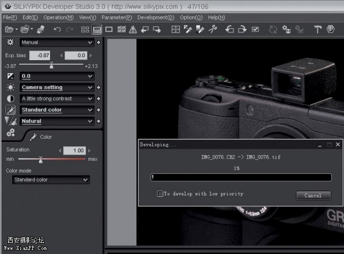Open the Parameter menu
Viewport: 344px width, 254px height.
click(x=117, y=17)
